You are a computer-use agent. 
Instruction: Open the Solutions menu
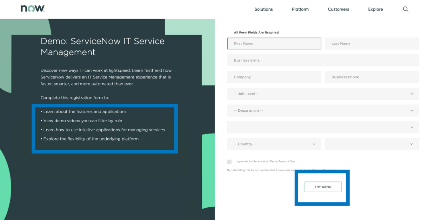click(x=263, y=9)
